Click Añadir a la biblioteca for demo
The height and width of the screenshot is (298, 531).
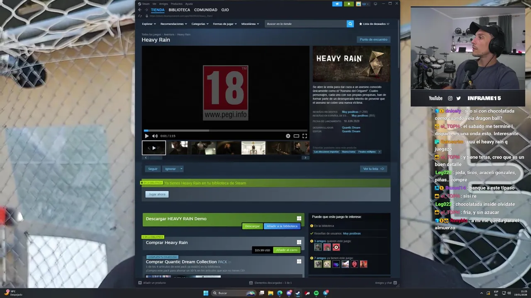click(x=282, y=226)
